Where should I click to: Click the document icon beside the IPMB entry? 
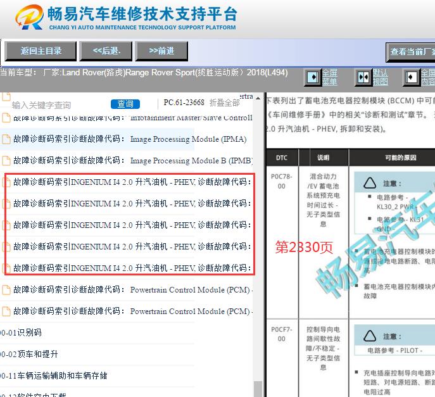(x=6, y=161)
